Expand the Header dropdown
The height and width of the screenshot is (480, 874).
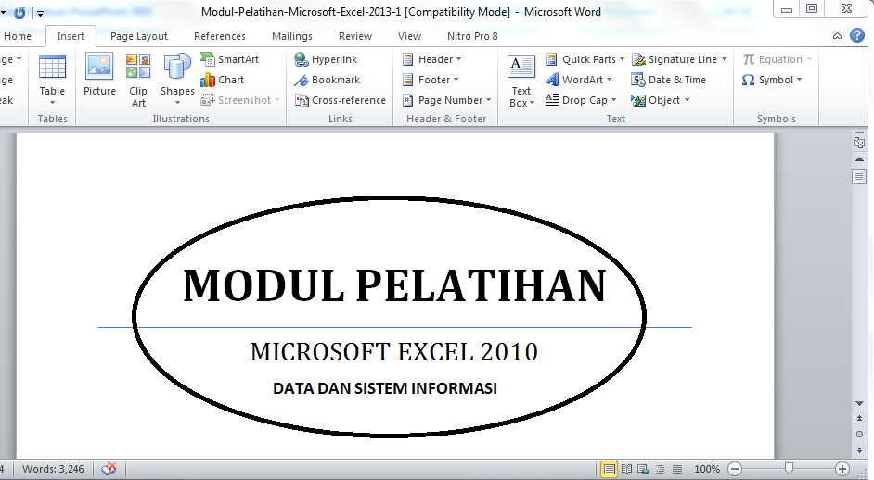[x=458, y=59]
